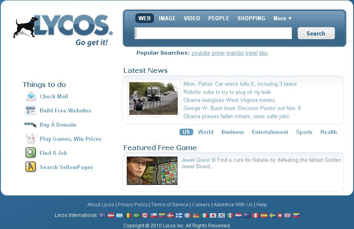Click the Buy A Domain www icon
Screen dimensions: 354x229
click(x=31, y=125)
